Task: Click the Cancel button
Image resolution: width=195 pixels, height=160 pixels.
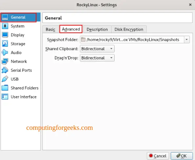Action: (x=158, y=156)
